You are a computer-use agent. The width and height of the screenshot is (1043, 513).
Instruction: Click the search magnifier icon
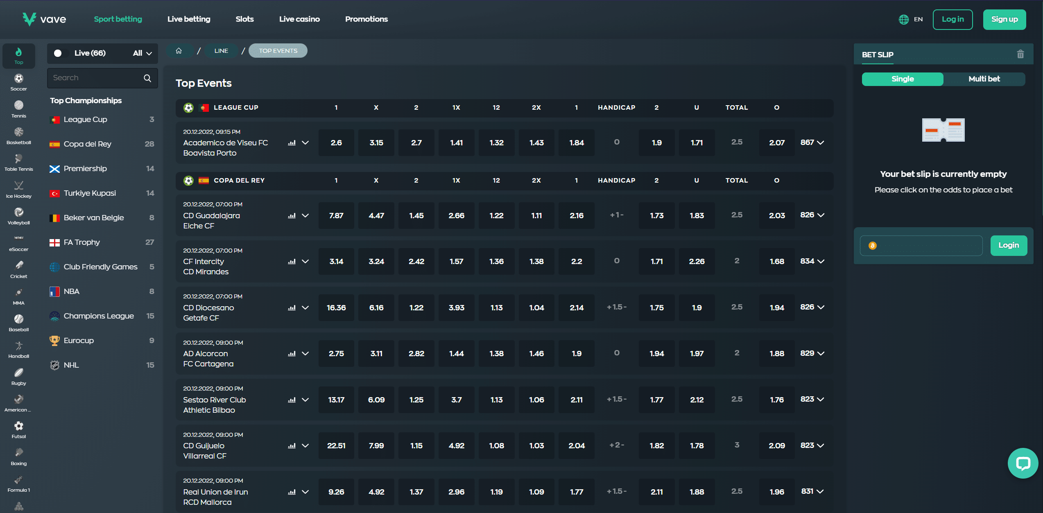147,78
